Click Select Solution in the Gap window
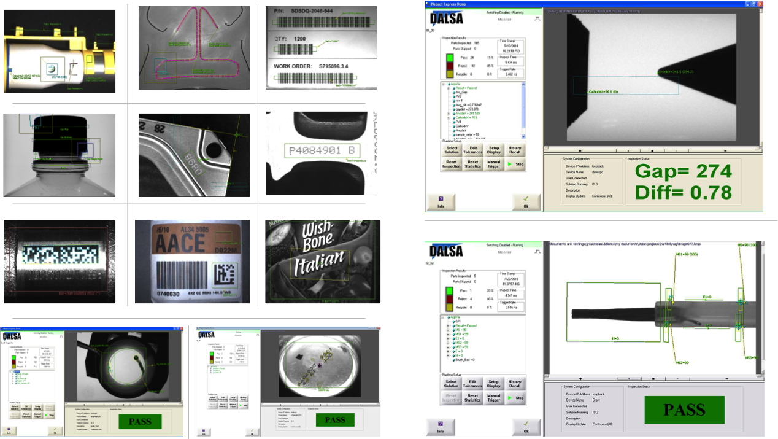Viewport: 778px width, 439px height. (x=452, y=150)
